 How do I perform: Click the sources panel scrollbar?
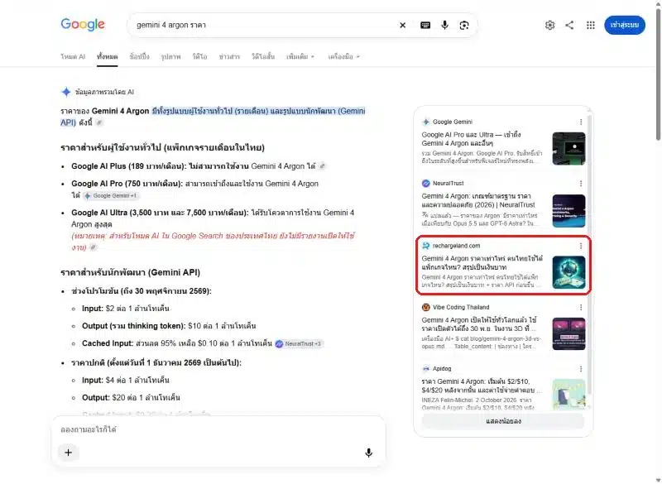coord(589,253)
